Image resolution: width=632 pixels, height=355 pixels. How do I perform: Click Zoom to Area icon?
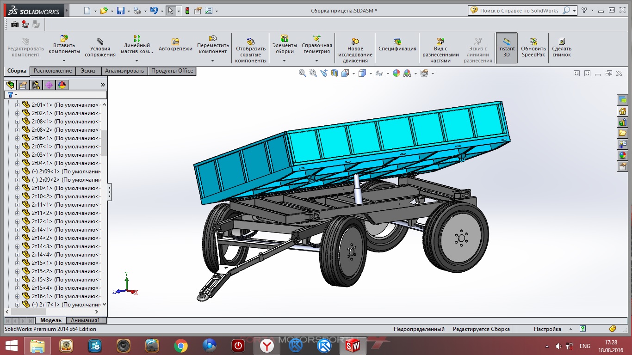(313, 73)
